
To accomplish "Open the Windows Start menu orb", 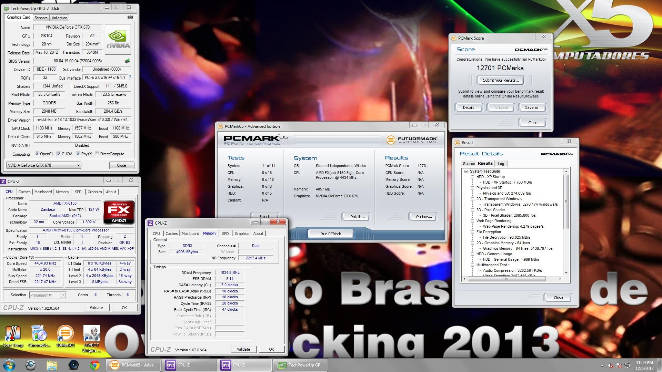I will (x=9, y=365).
